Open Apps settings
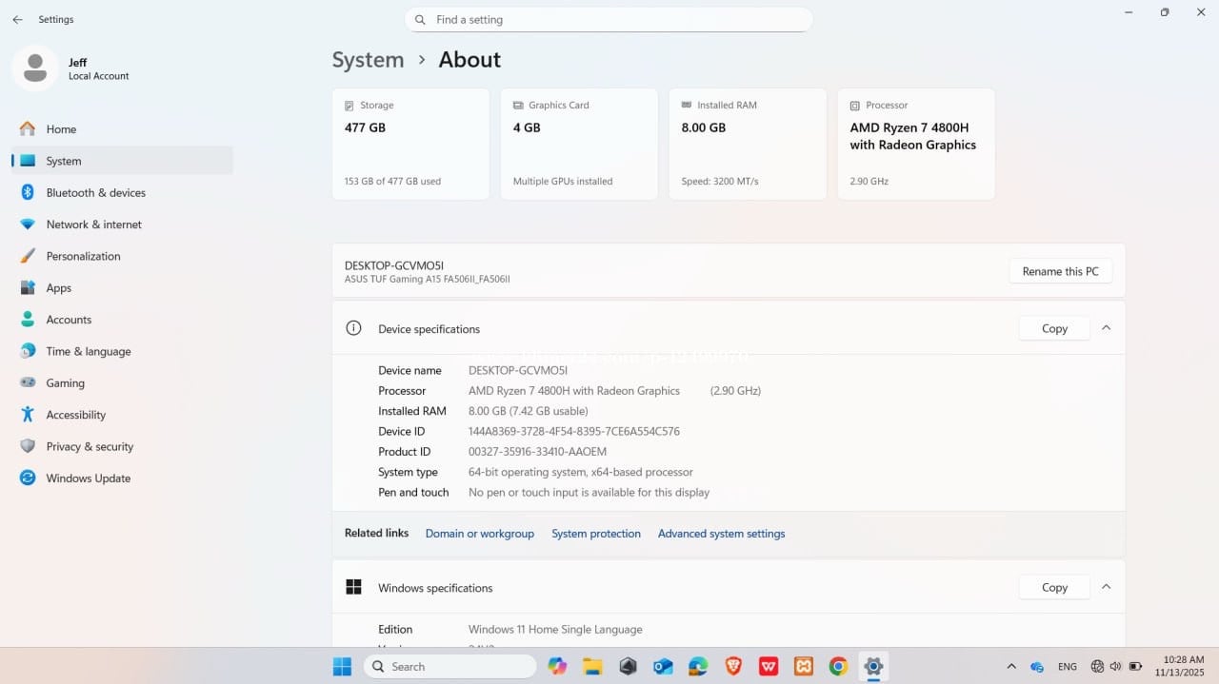This screenshot has height=684, width=1219. 122,288
